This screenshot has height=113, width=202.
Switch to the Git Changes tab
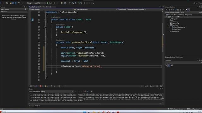(180, 57)
